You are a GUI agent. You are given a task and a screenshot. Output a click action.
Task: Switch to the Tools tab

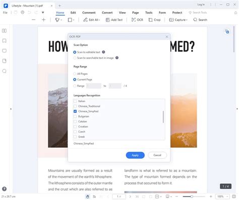pos(149,13)
